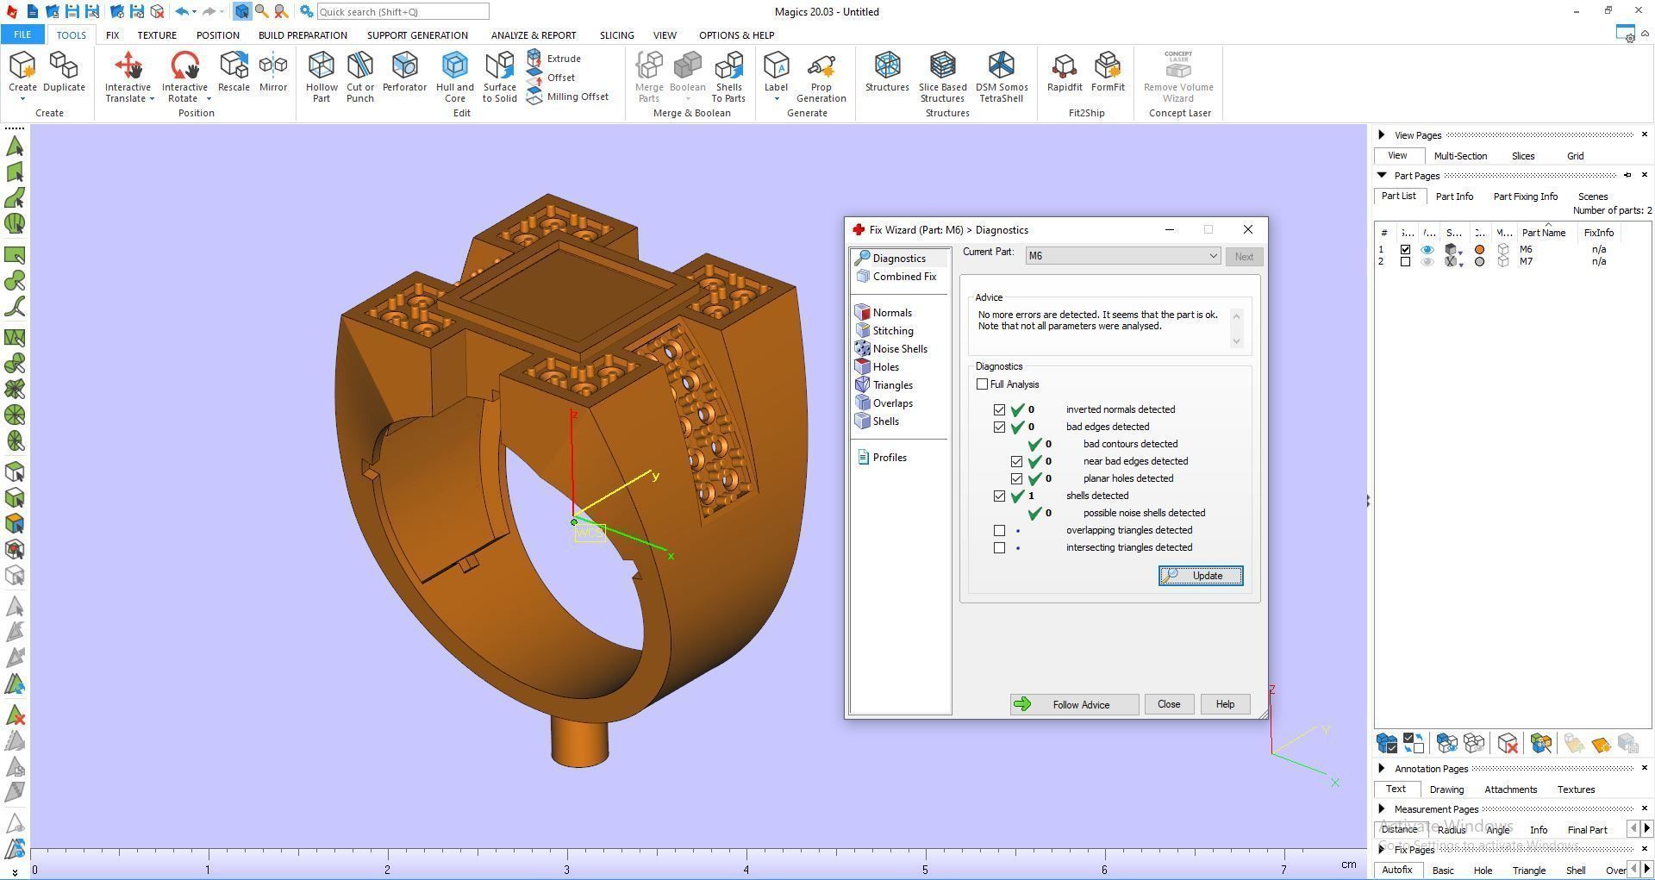Enable intersecting triangles detection
Screen dimensions: 1655x880
pyautogui.click(x=999, y=548)
